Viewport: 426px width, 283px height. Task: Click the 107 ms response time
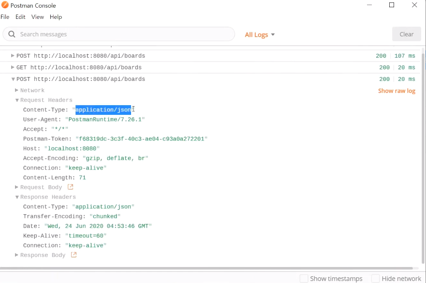click(x=405, y=56)
